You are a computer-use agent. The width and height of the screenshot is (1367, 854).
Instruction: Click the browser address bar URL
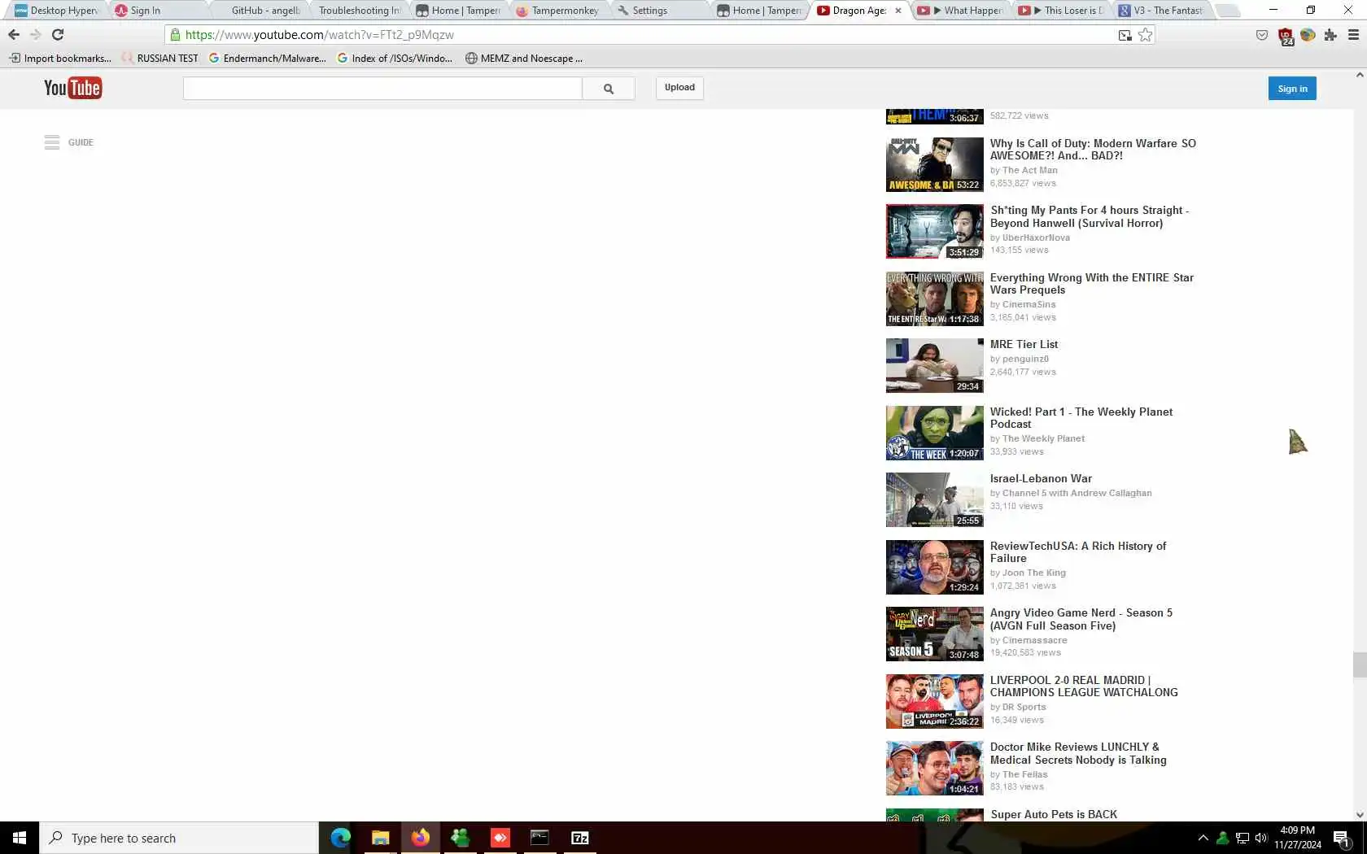[x=320, y=35]
